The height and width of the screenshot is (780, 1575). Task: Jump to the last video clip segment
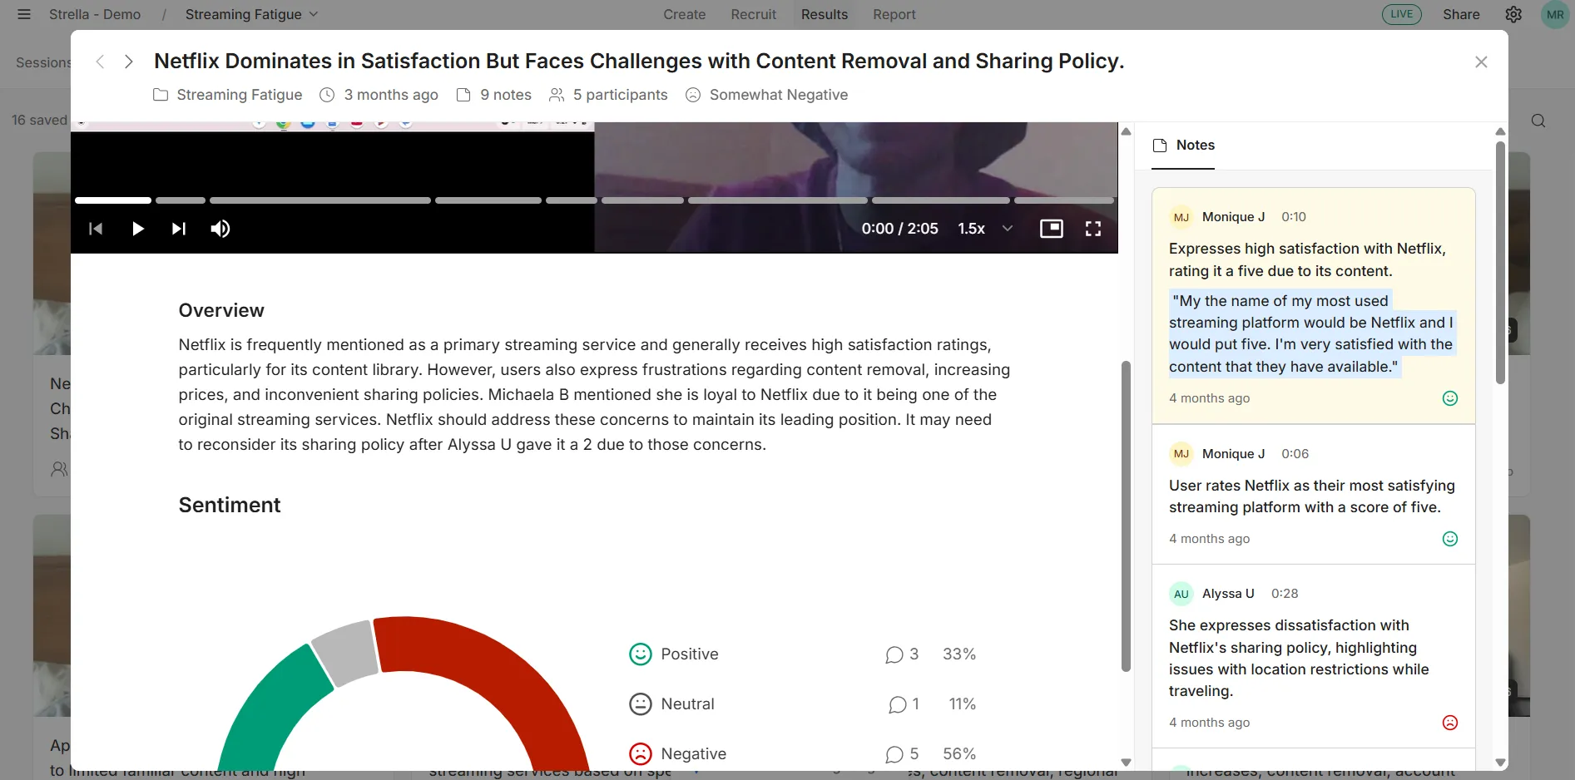pos(1064,200)
